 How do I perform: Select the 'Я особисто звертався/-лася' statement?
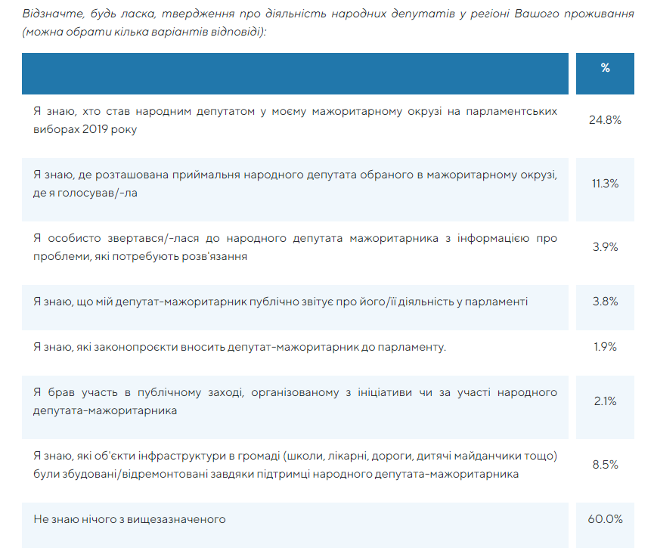coord(295,247)
